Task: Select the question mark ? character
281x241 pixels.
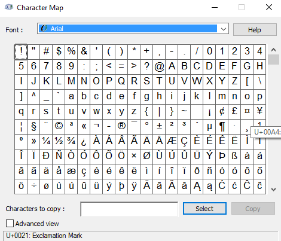Action: point(146,67)
